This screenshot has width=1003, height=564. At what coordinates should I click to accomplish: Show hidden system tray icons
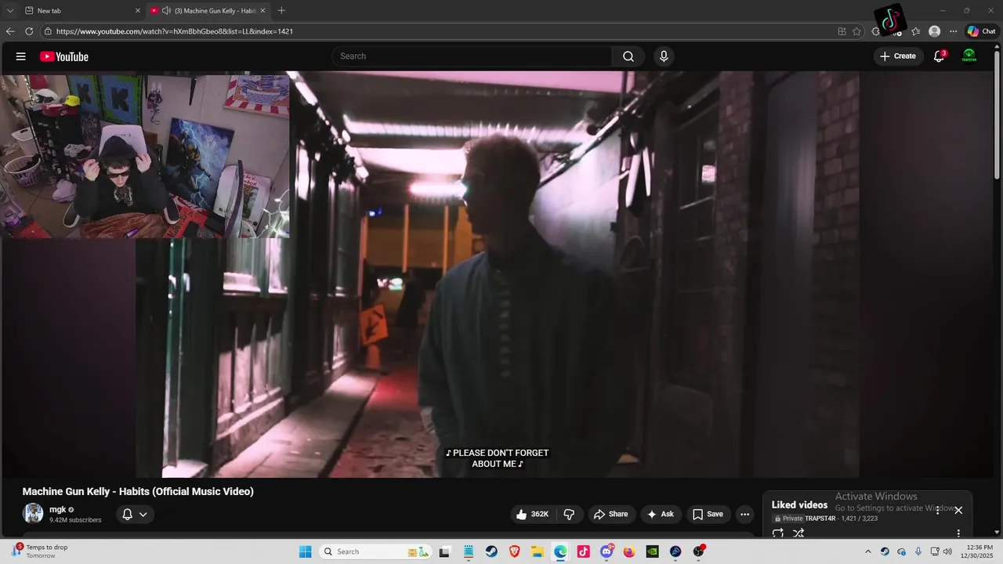[867, 551]
